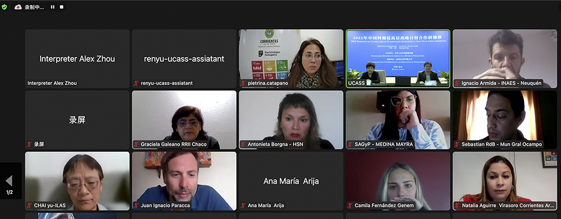561x219 pixels.
Task: Select SAGyP - MEDINA MAYRA video tile
Action: (398, 120)
